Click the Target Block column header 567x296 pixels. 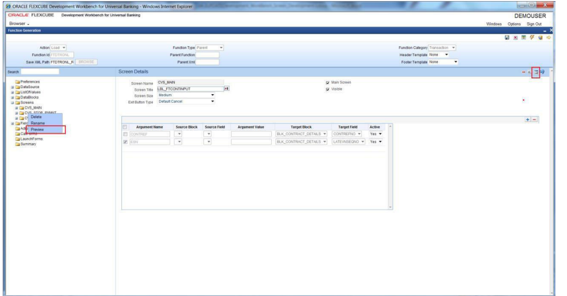click(301, 127)
